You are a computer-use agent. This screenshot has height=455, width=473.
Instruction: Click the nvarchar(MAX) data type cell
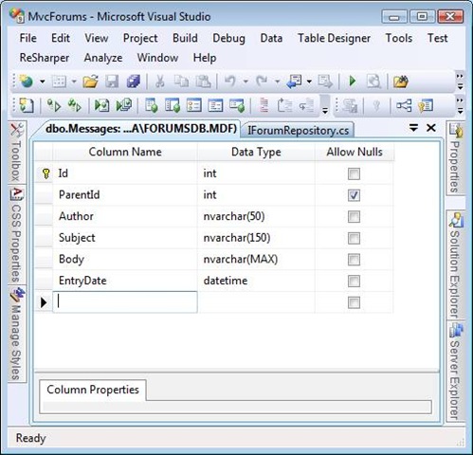pos(256,260)
